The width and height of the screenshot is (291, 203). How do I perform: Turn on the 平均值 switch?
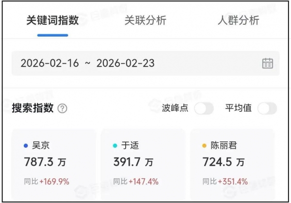tap(267, 108)
